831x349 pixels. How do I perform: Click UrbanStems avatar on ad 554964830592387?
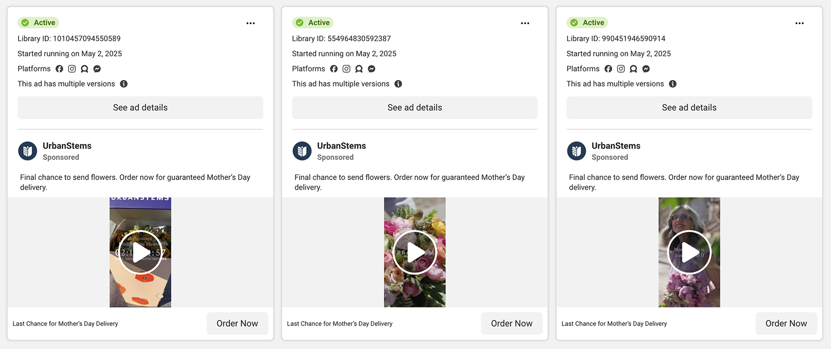(302, 151)
